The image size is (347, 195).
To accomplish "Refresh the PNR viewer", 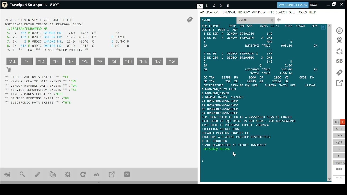I will 83,175.
